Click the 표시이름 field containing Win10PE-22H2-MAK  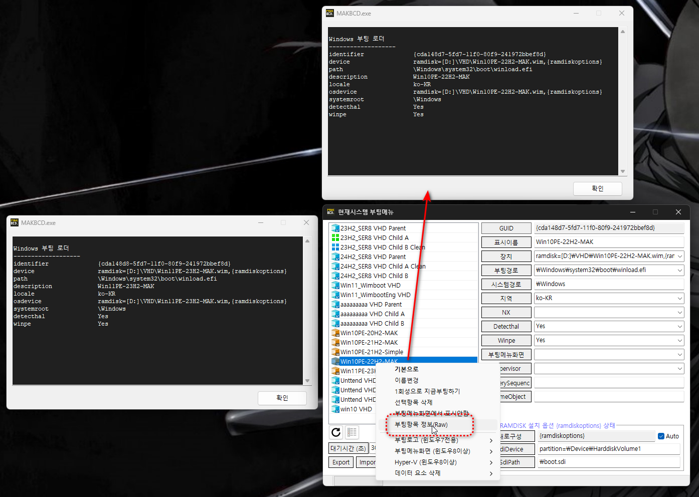pyautogui.click(x=609, y=242)
